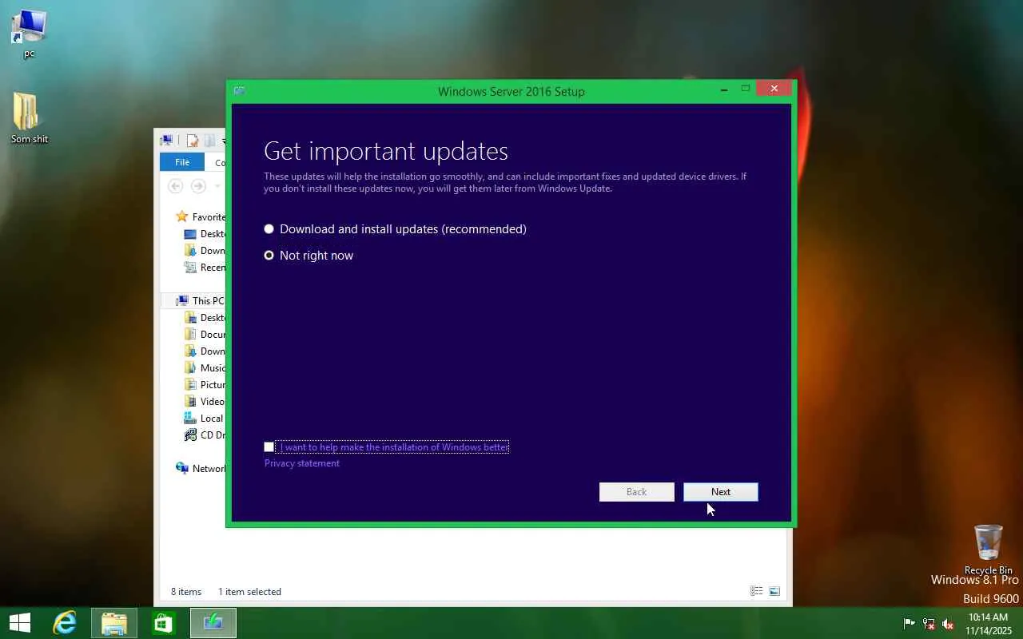This screenshot has height=639, width=1023.
Task: Open Documents under This PC
Action: [x=205, y=335]
